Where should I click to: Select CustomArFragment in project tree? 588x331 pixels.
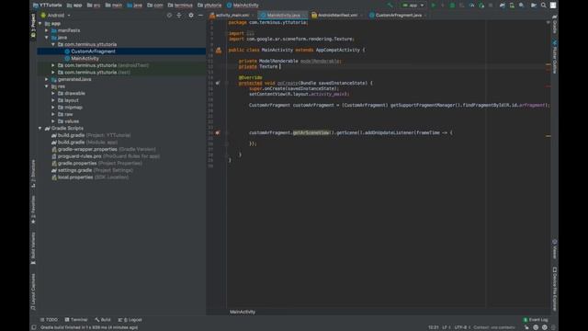(x=93, y=51)
